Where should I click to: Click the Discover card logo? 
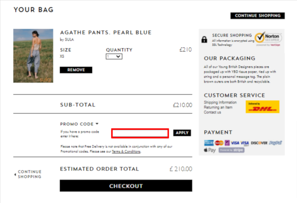[x=259, y=143]
